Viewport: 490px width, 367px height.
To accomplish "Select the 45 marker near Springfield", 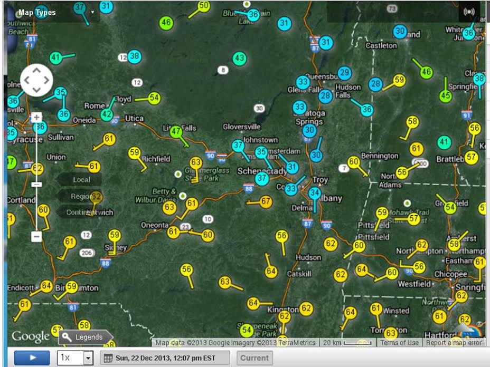I will coord(445,95).
